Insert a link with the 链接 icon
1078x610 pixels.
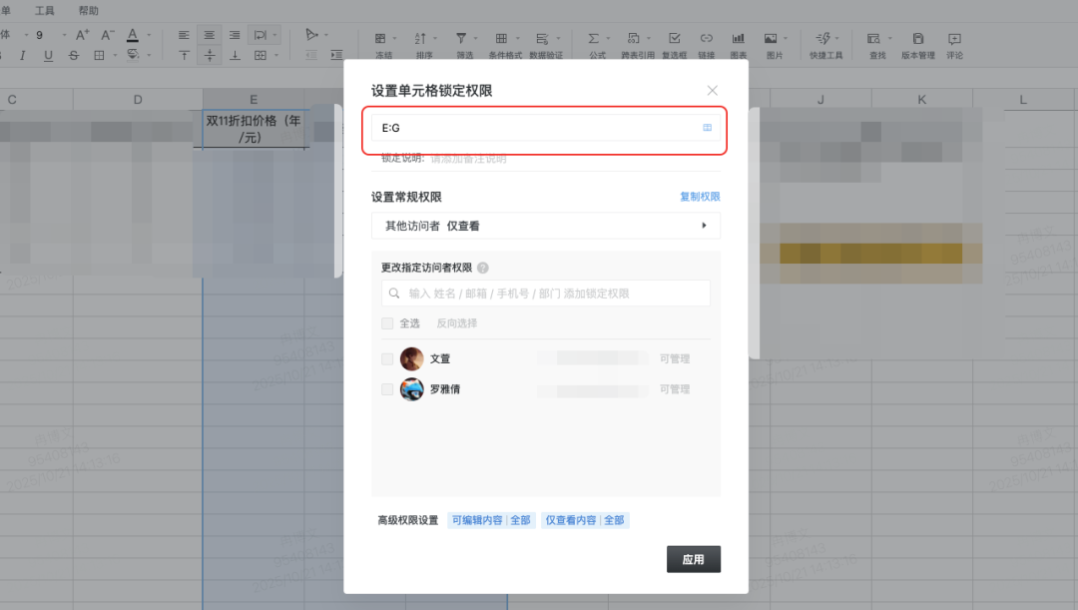707,39
